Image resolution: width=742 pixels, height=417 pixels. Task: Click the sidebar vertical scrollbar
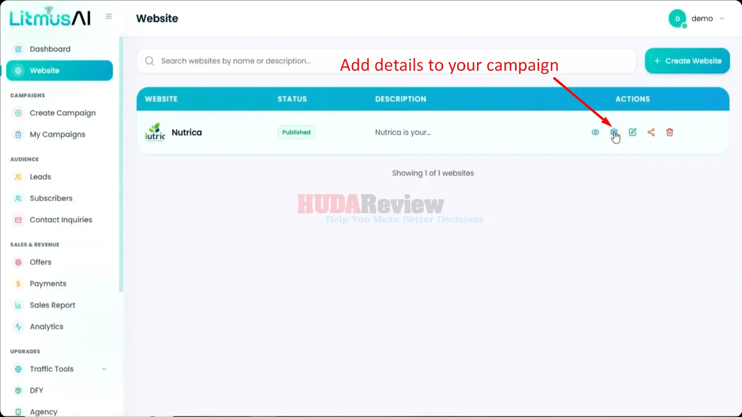pyautogui.click(x=121, y=164)
